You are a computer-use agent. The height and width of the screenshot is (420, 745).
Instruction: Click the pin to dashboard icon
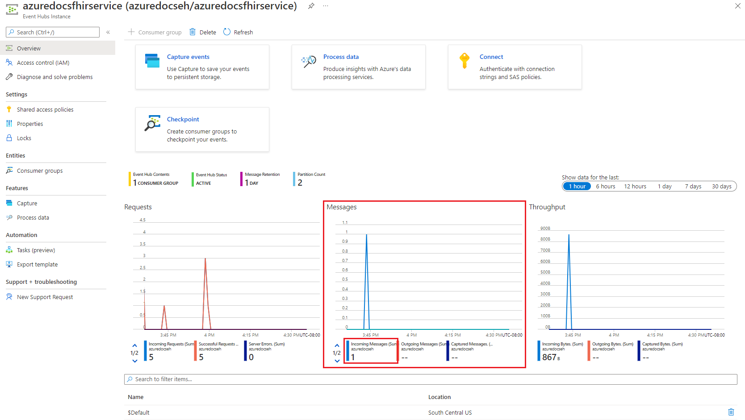pos(311,6)
